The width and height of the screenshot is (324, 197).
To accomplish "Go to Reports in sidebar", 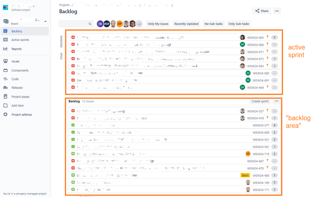I will 17,49.
